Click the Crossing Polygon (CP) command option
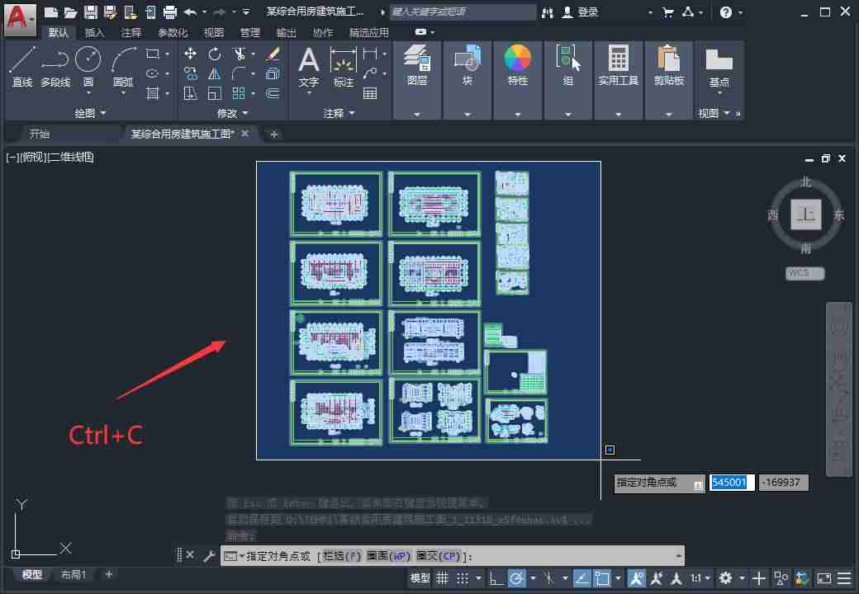This screenshot has height=594, width=859. click(438, 556)
